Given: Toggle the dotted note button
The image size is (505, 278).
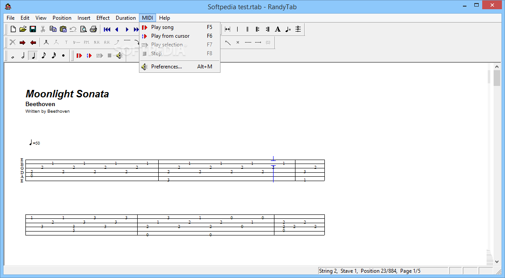Looking at the screenshot, I should pos(64,56).
